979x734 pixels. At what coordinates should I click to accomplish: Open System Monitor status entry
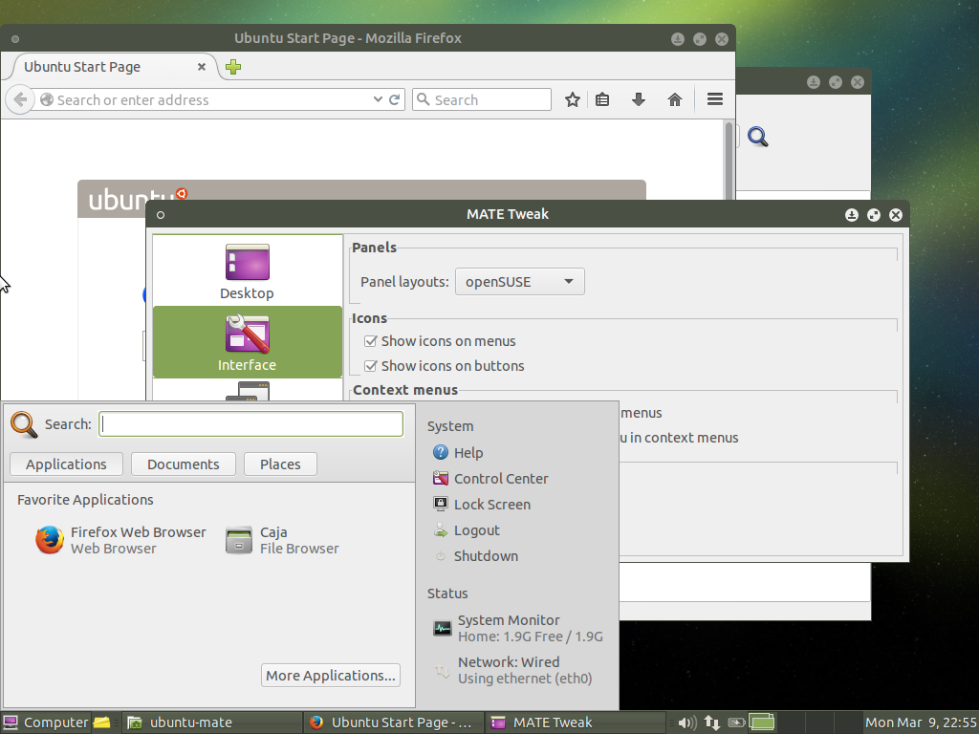[517, 628]
